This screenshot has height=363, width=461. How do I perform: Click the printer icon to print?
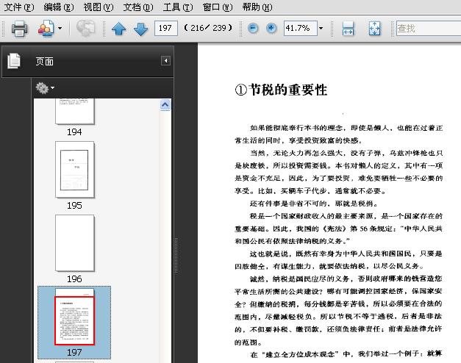(19, 29)
